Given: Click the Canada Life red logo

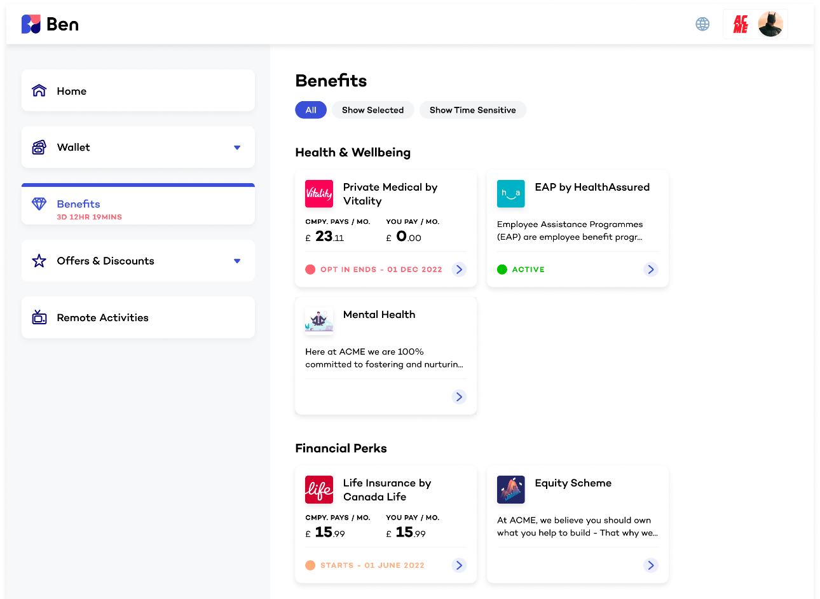Looking at the screenshot, I should [319, 490].
